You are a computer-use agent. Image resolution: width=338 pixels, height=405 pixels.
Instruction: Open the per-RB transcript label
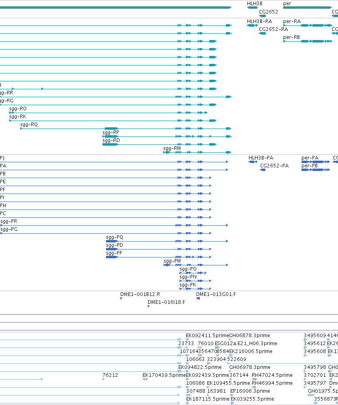click(x=292, y=37)
